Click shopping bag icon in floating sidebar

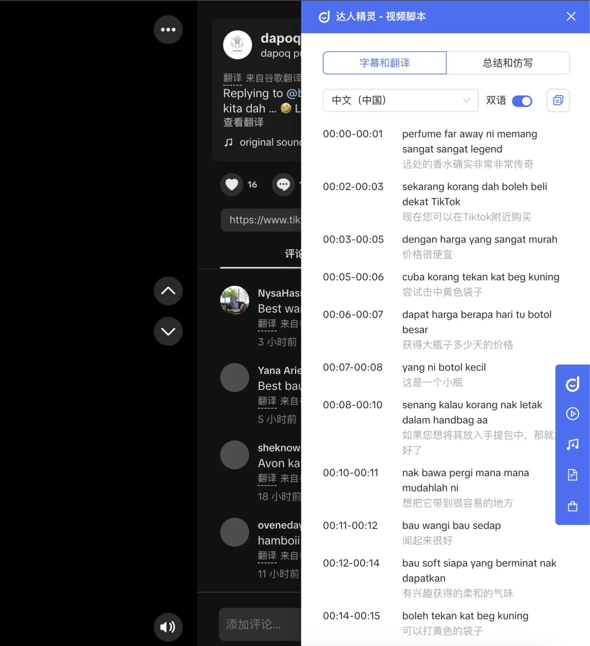coord(573,506)
